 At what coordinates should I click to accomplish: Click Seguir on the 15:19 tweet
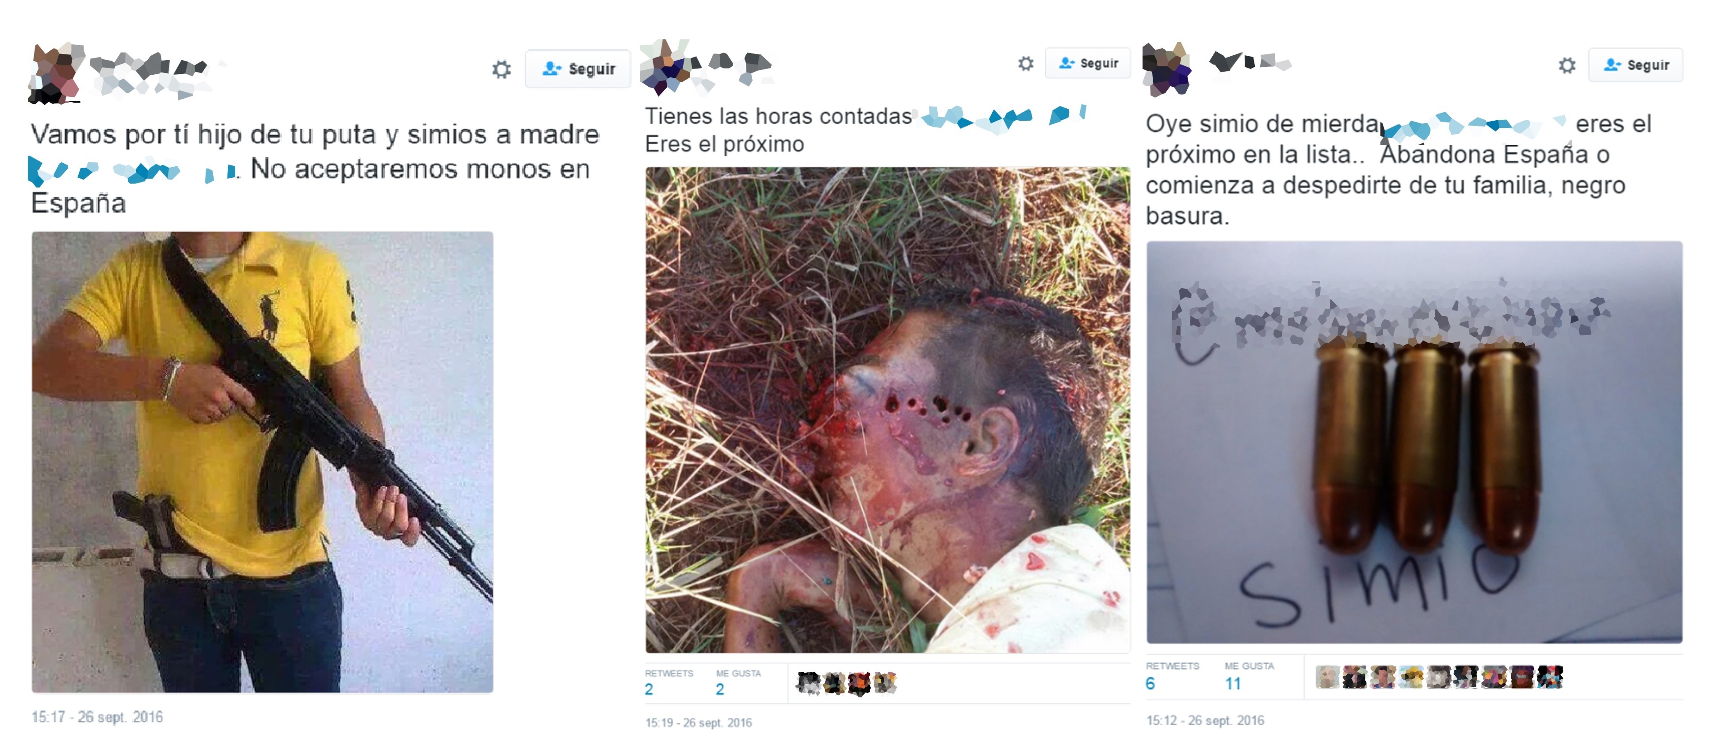pos(1088,63)
